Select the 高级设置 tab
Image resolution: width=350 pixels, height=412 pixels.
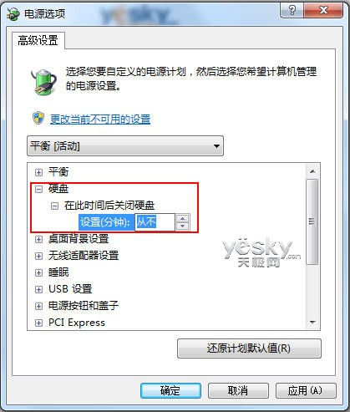(38, 40)
